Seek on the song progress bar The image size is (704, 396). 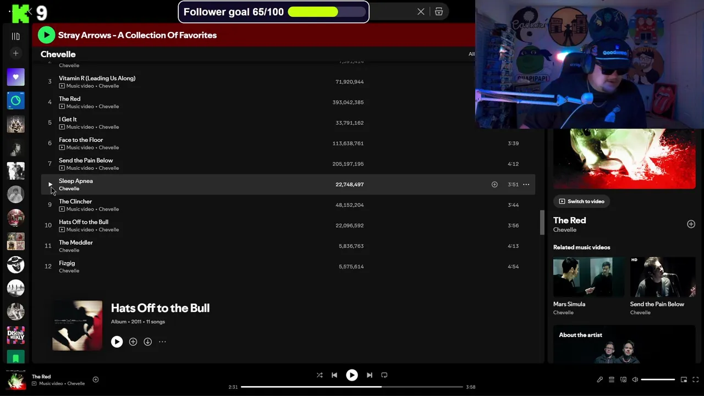[x=352, y=387]
